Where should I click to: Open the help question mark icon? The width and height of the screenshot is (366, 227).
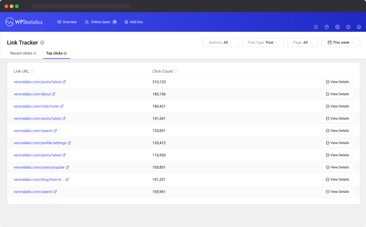click(x=348, y=27)
